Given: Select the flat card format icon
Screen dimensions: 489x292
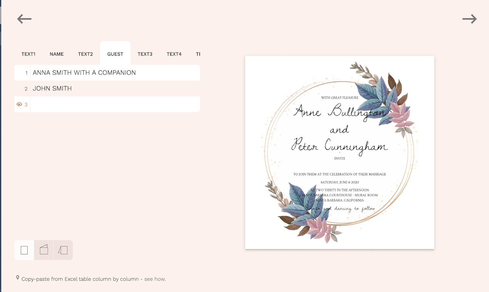Looking at the screenshot, I should click(x=24, y=250).
